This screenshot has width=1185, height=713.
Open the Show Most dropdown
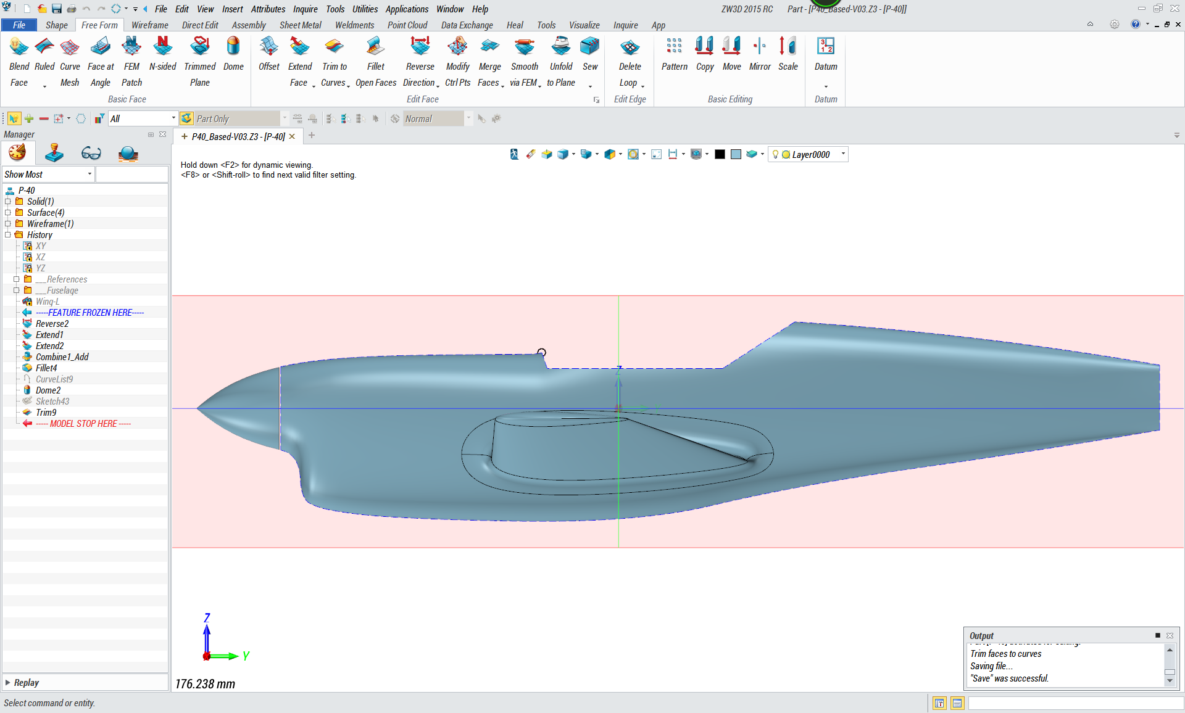89,175
